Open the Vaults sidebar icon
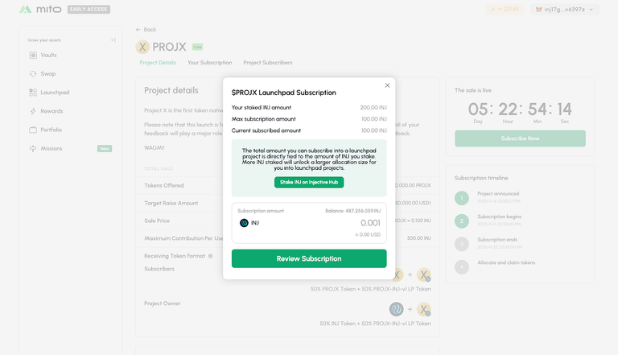Screen dimensions: 618x355 click(x=33, y=55)
